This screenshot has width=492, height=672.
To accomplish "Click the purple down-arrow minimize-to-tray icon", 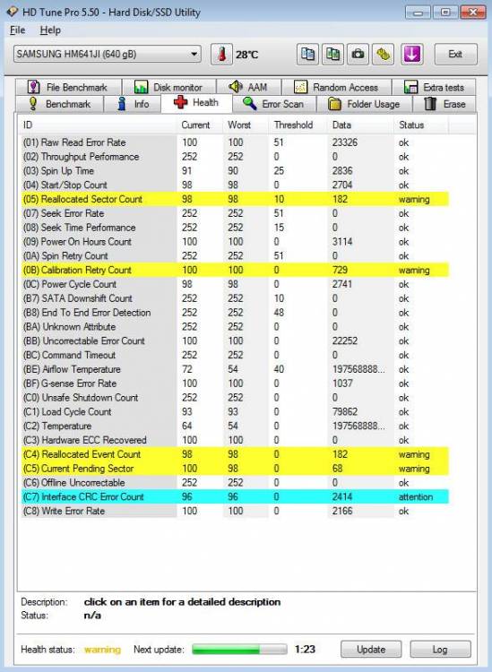I will click(x=412, y=55).
